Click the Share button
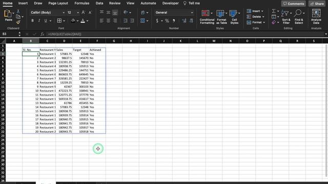The width and height of the screenshot is (328, 184). (317, 4)
